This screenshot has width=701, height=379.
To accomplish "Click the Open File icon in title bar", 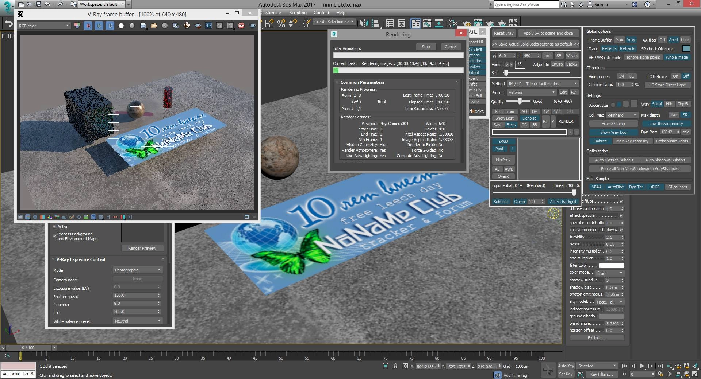I will pos(30,4).
